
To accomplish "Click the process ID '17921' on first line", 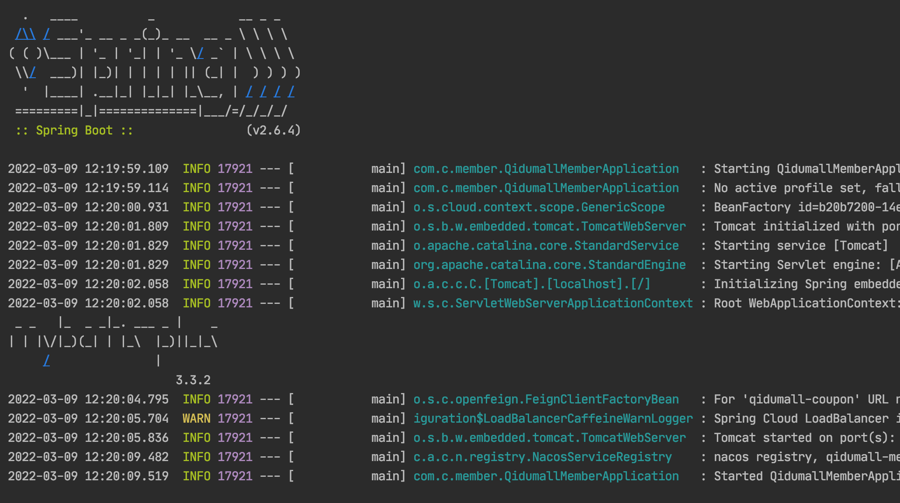I will pyautogui.click(x=235, y=168).
